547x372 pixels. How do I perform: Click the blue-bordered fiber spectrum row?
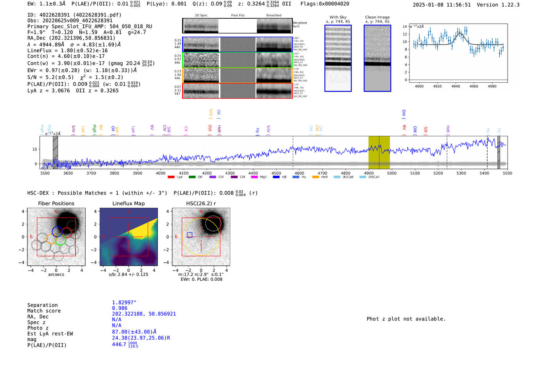(x=238, y=44)
